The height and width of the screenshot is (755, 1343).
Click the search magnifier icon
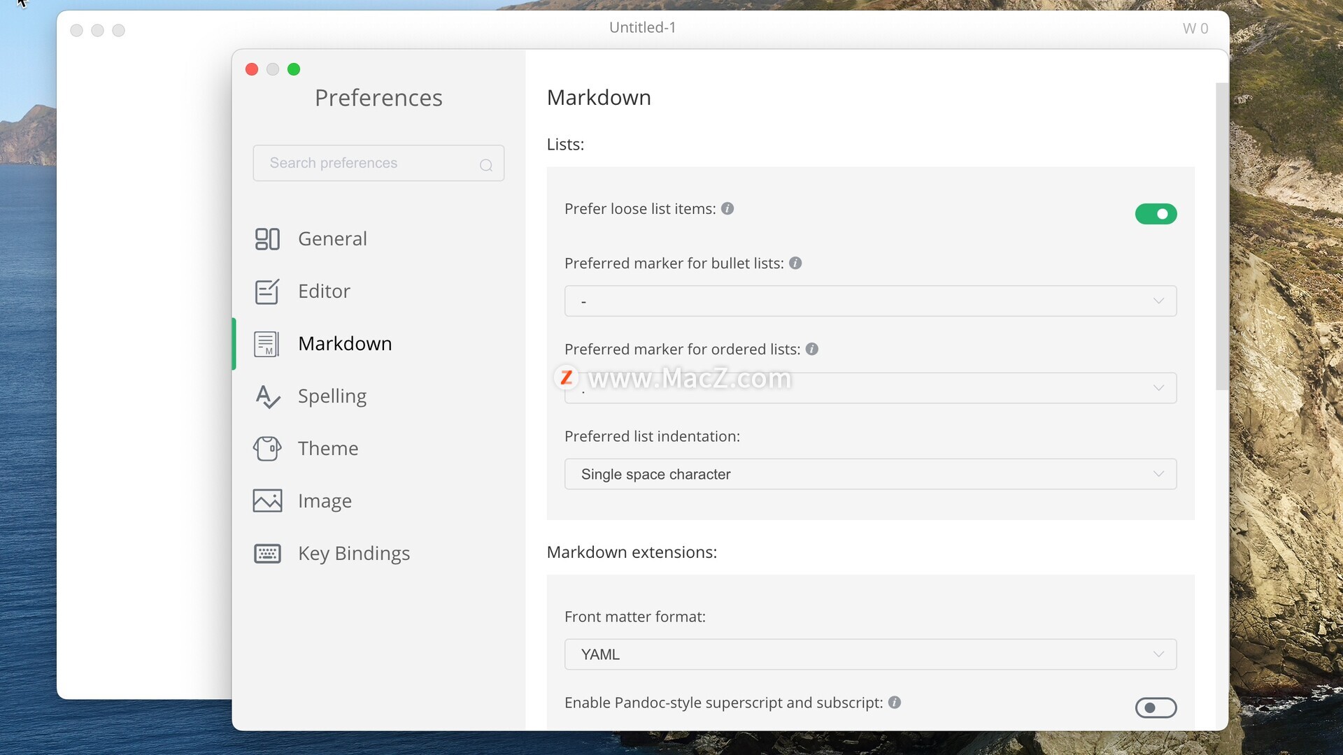(486, 165)
